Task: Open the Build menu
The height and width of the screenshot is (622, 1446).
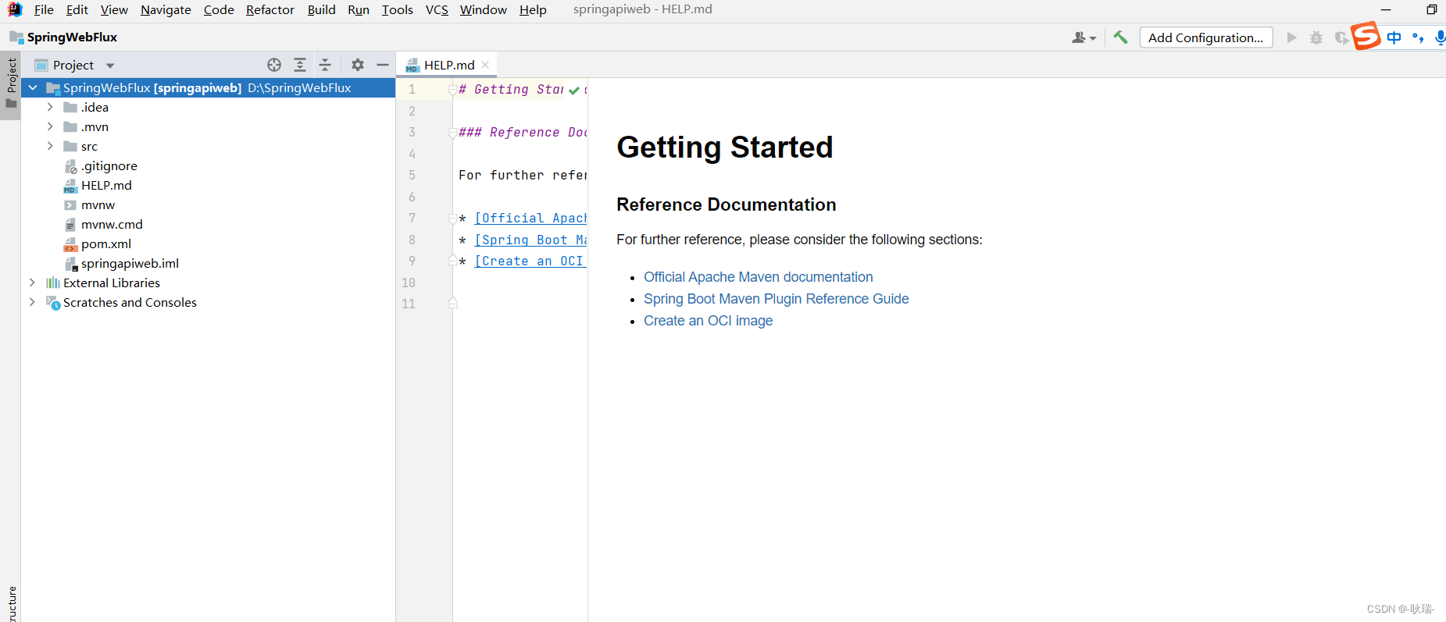Action: pyautogui.click(x=321, y=9)
